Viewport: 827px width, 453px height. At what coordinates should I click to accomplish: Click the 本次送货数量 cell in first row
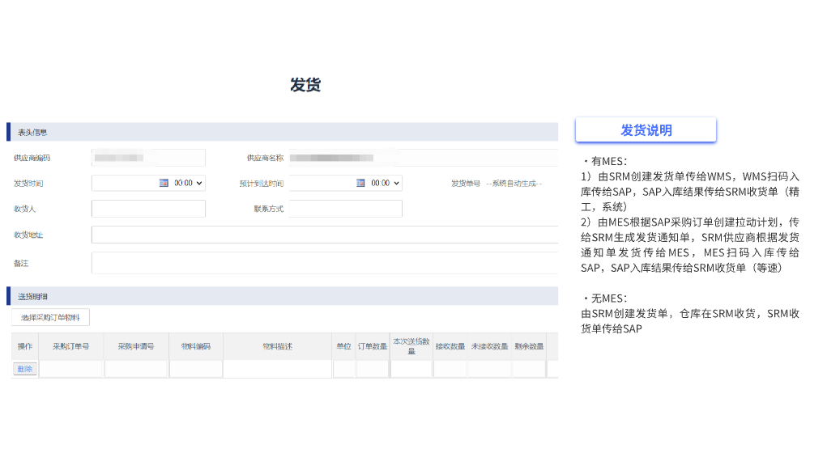pos(411,369)
